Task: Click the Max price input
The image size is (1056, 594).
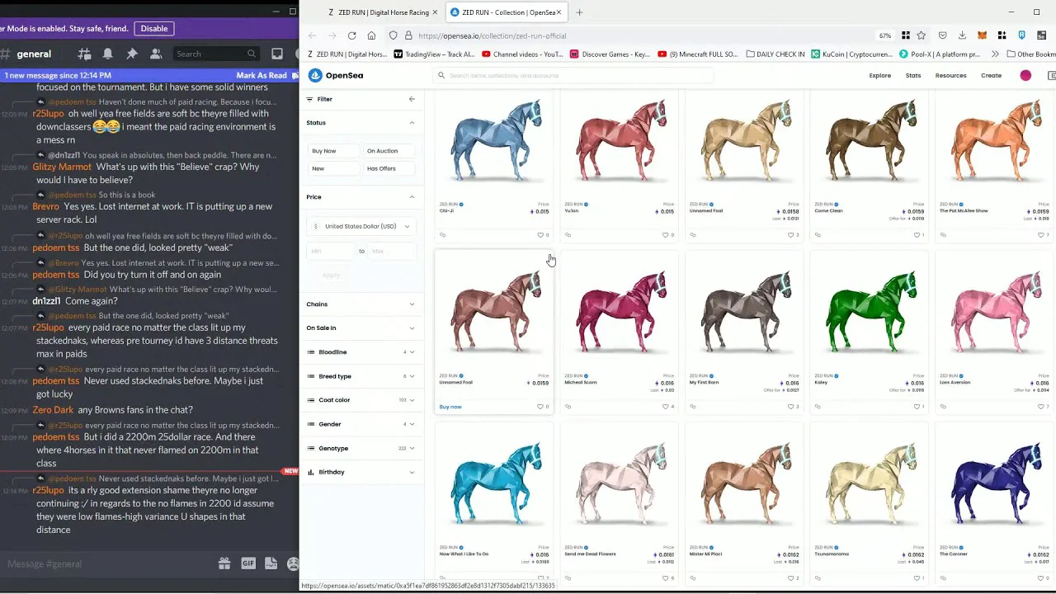Action: 391,251
